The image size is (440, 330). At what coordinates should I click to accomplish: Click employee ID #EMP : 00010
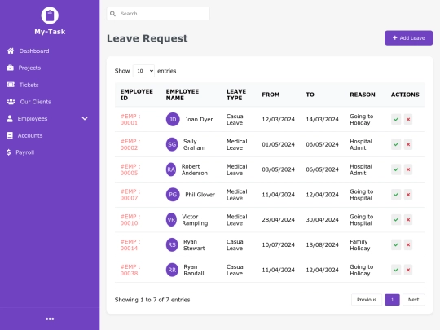(x=130, y=220)
